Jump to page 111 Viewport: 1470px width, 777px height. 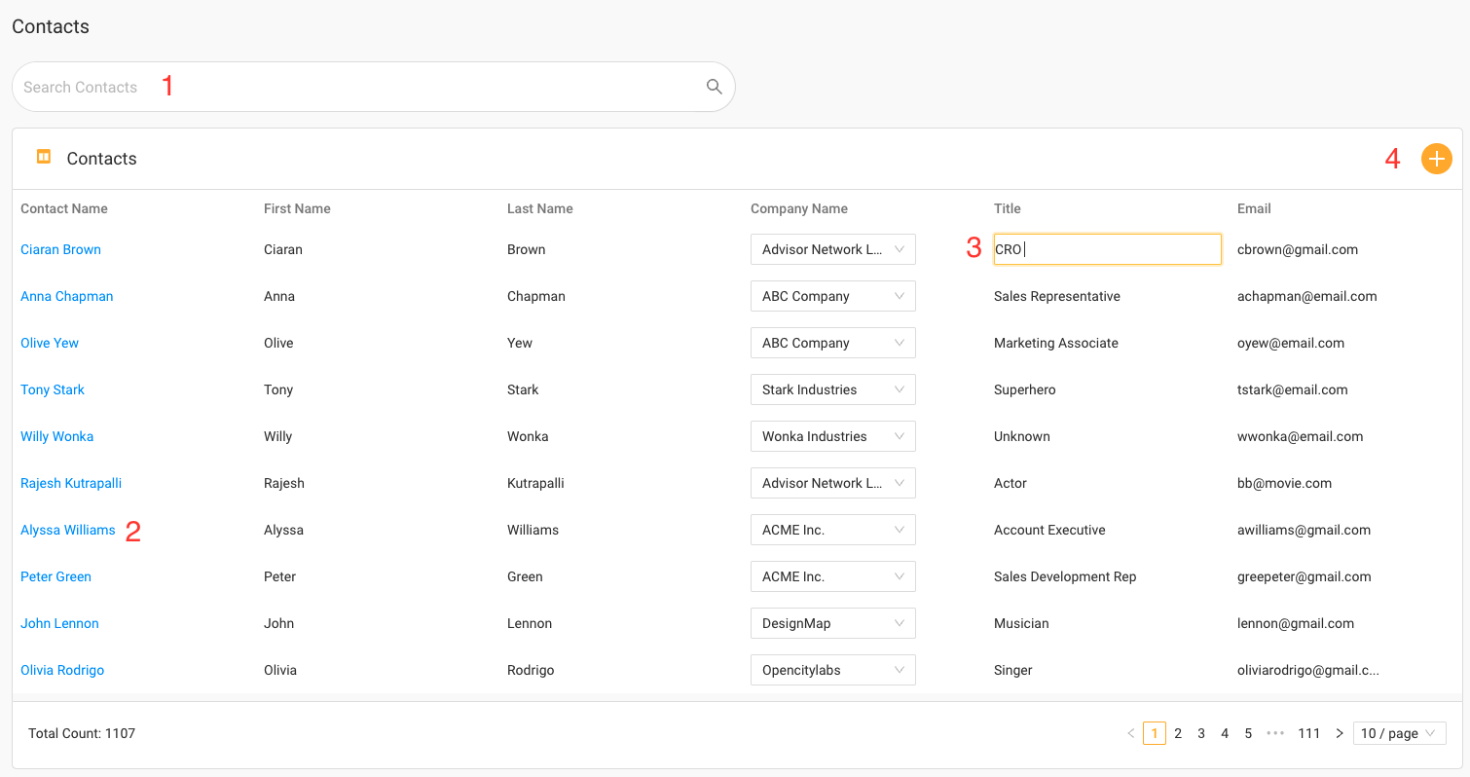(1308, 733)
